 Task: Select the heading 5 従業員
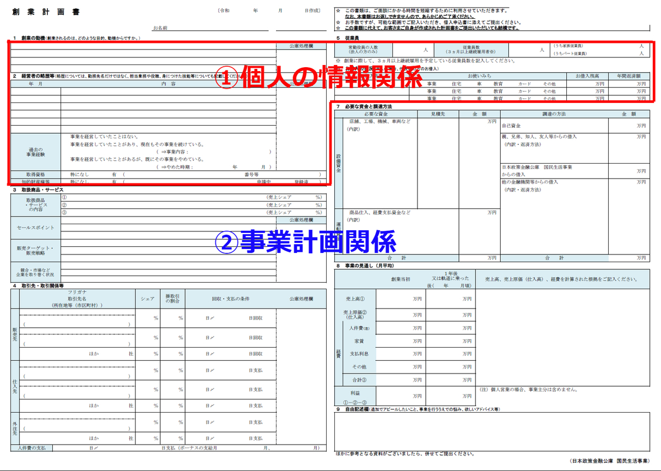pos(348,39)
